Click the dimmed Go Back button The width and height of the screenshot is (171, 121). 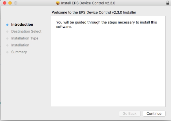[130, 113]
